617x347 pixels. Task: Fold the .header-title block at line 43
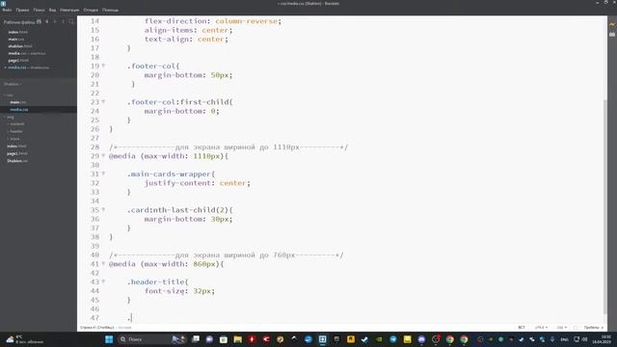point(103,281)
